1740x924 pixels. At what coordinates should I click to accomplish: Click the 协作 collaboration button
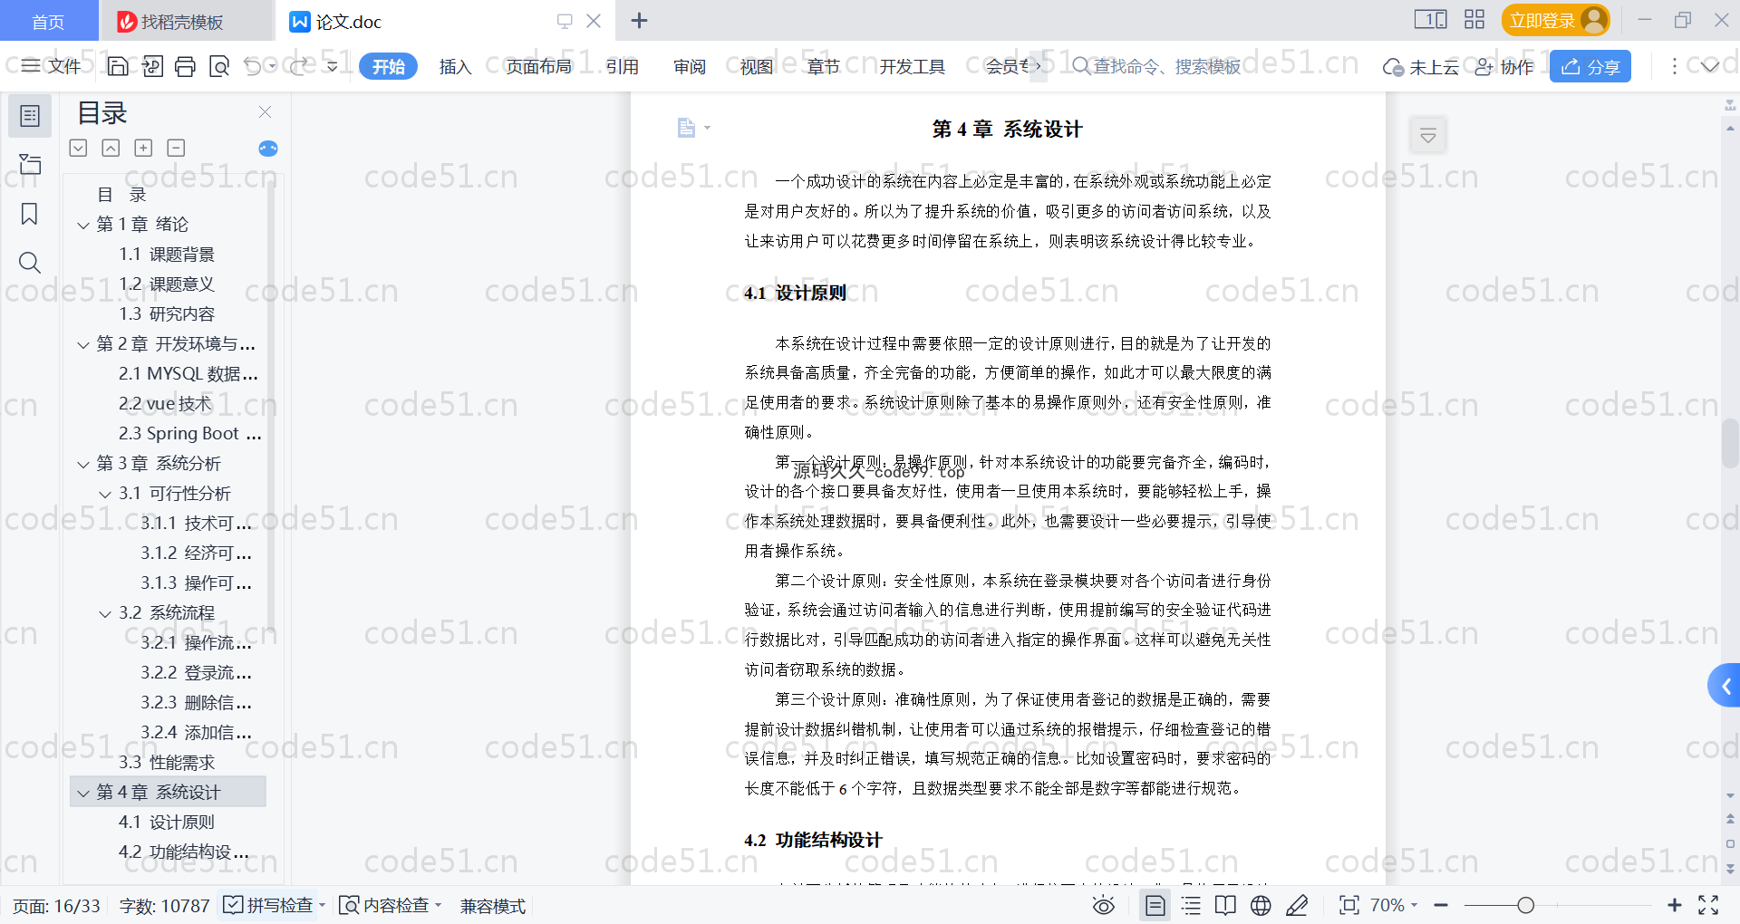(1504, 66)
